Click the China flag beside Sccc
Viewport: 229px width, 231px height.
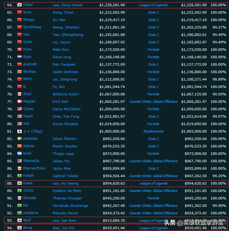click(19, 12)
